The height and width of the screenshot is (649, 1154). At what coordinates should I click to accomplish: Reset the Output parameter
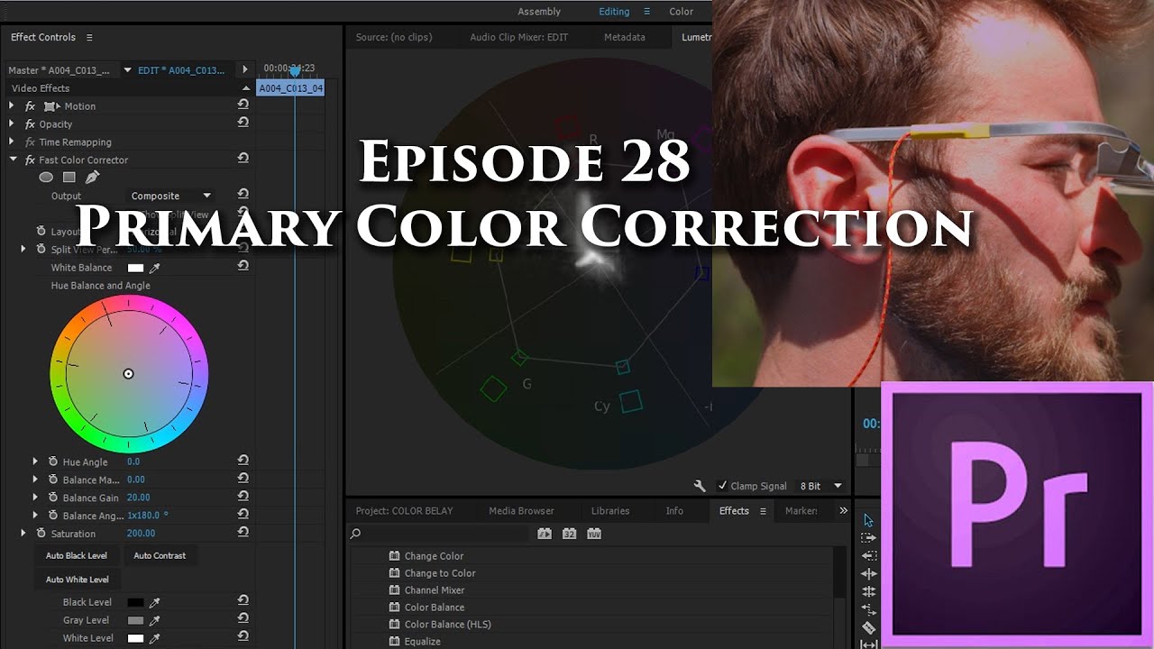[243, 196]
